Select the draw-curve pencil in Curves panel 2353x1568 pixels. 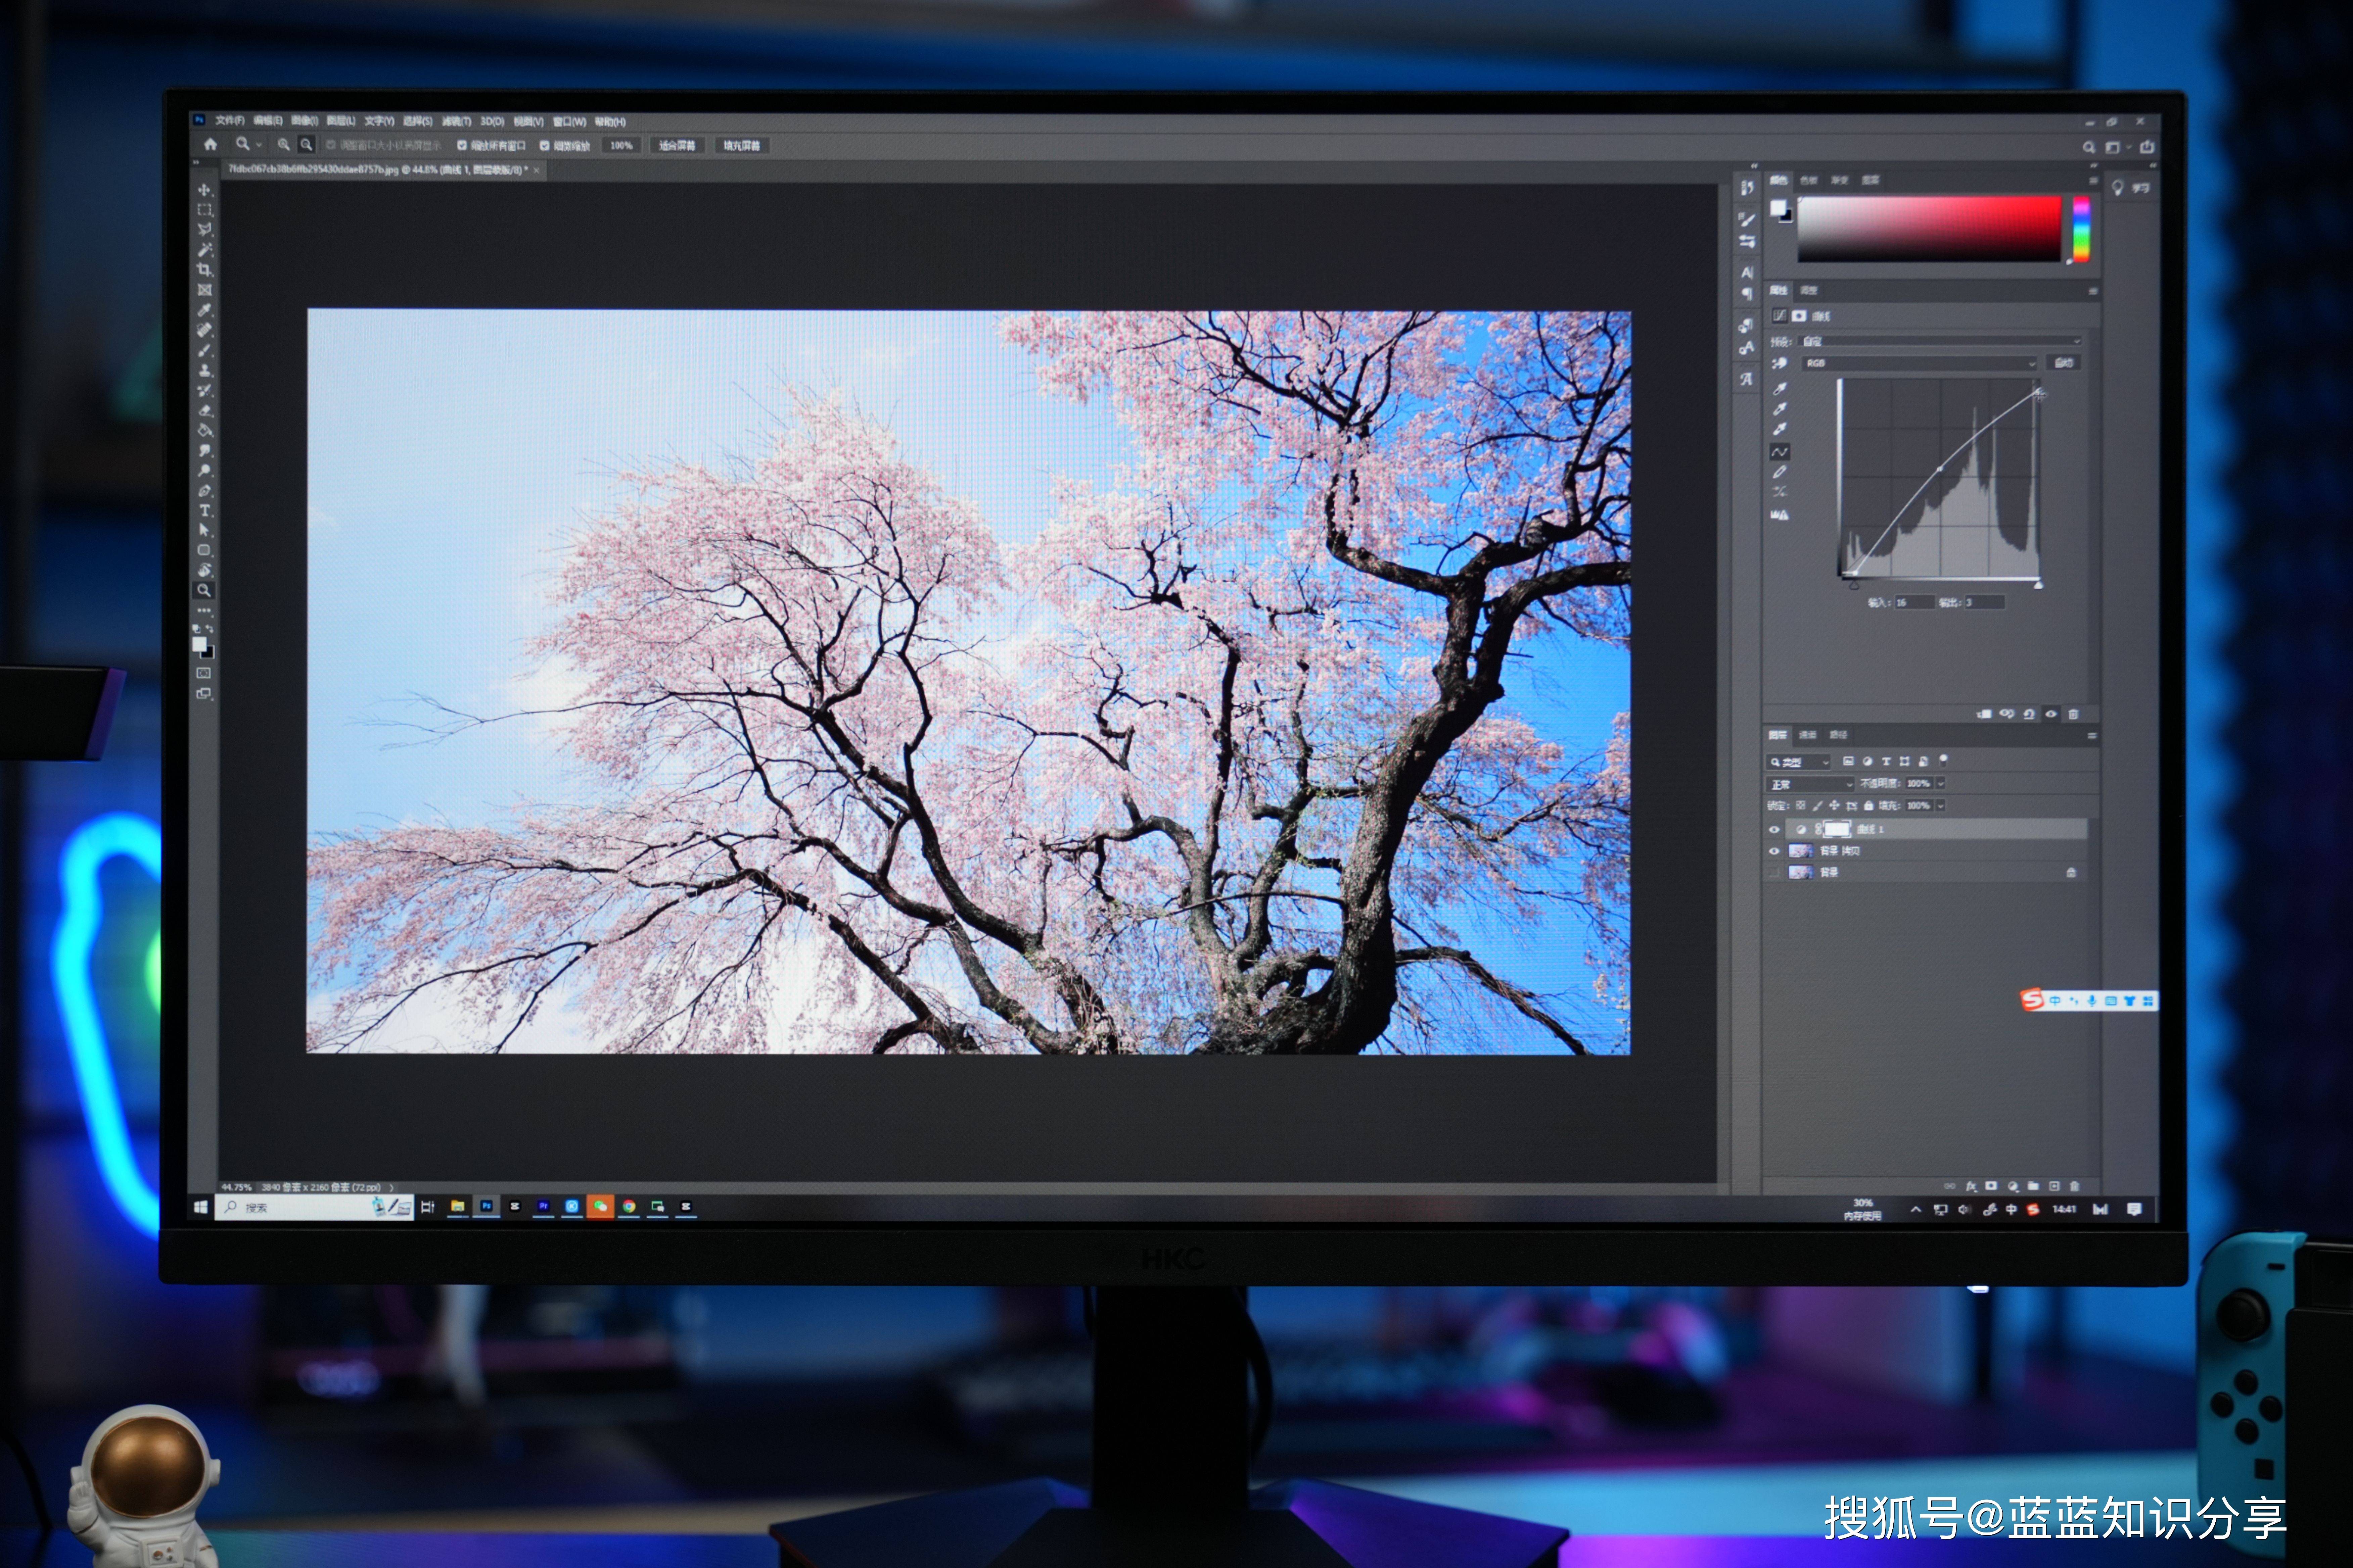[1780, 472]
